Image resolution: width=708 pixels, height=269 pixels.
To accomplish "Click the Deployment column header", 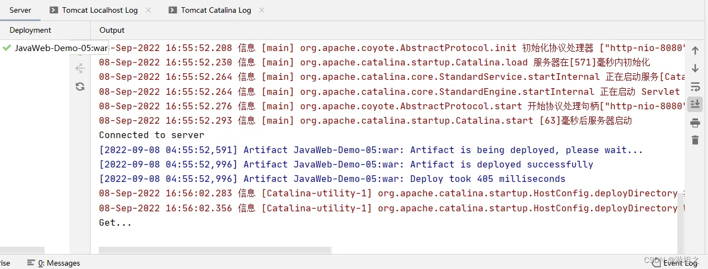I will pos(30,30).
